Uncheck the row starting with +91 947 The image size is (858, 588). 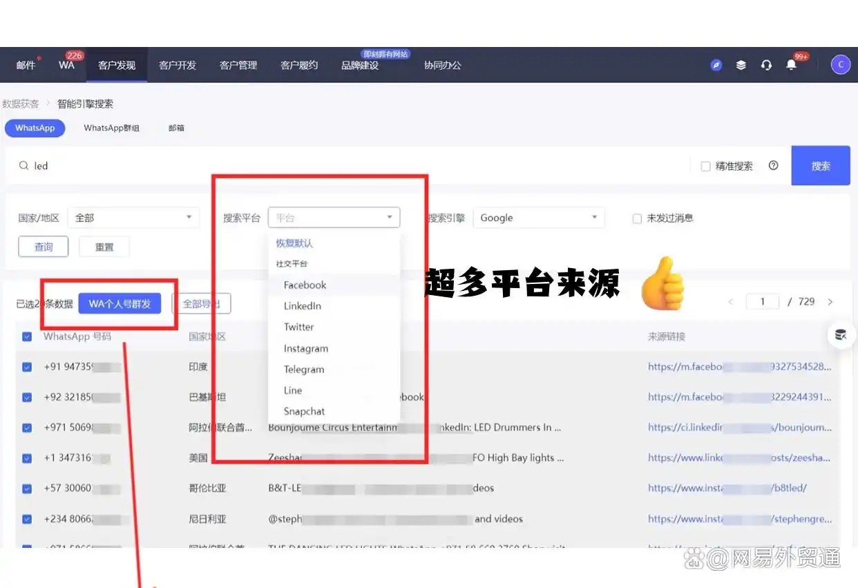pos(27,367)
